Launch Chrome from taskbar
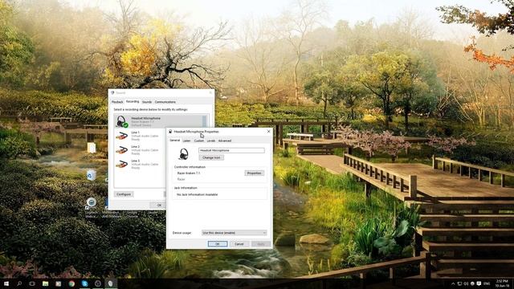This screenshot has height=289, width=514. tap(71, 283)
